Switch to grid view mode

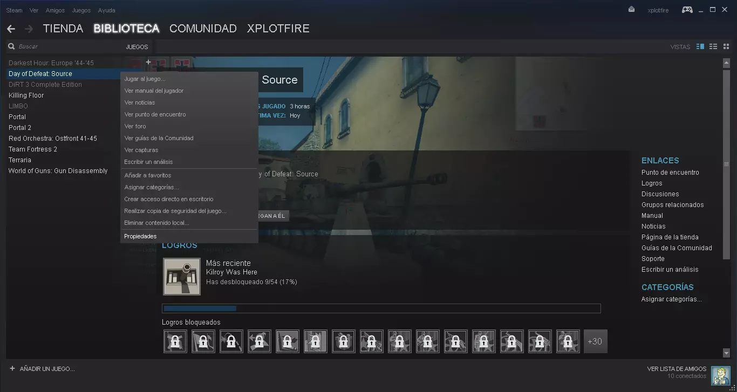pyautogui.click(x=726, y=47)
